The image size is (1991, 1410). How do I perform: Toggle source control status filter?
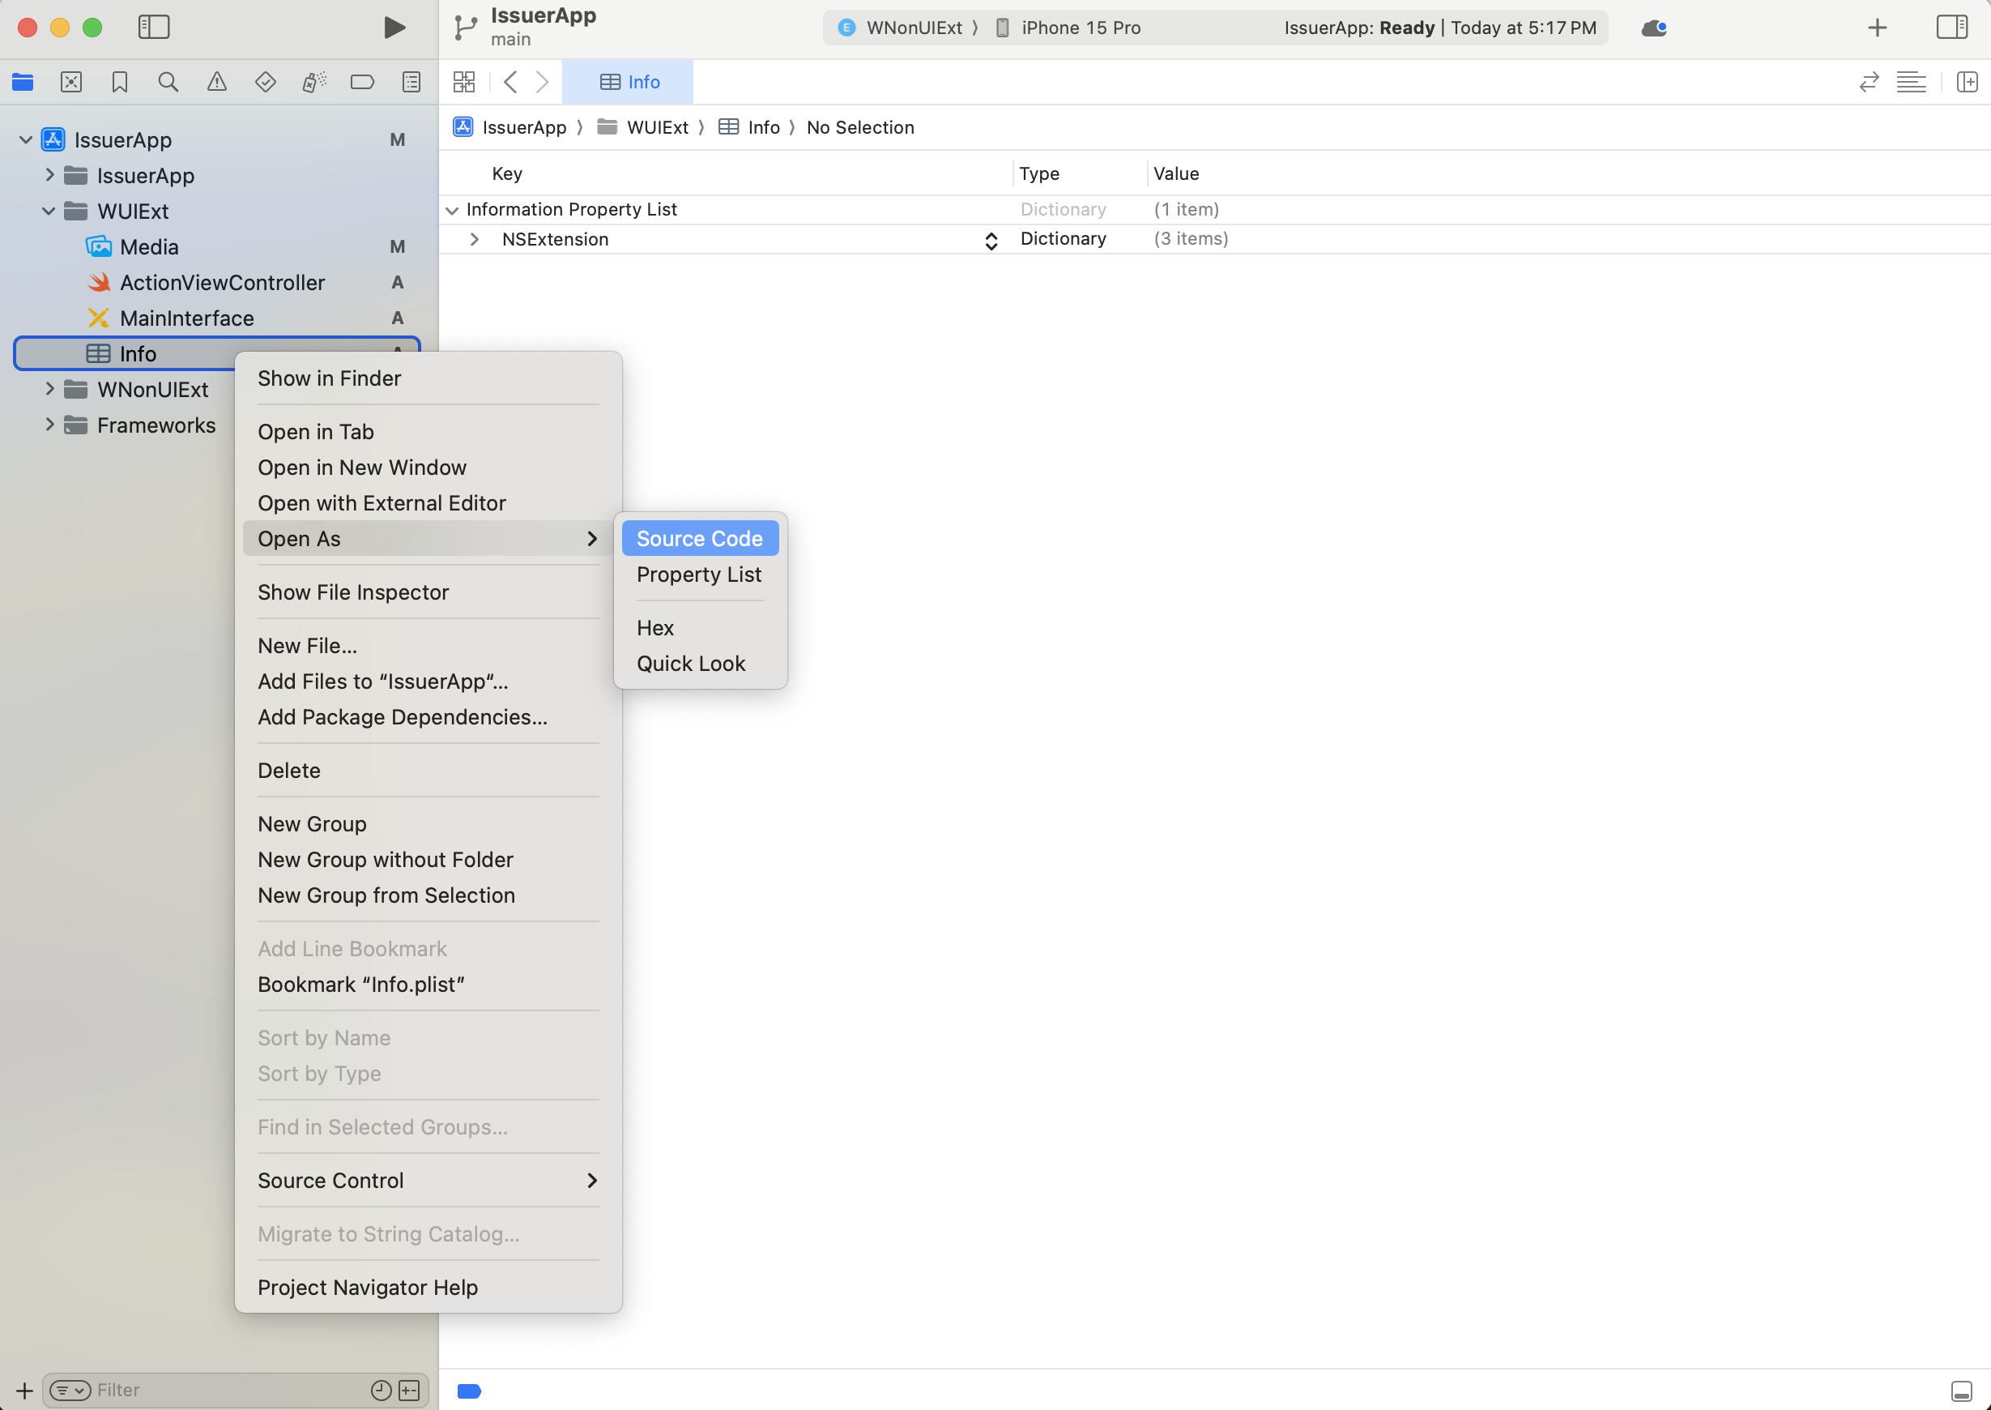click(x=409, y=1390)
